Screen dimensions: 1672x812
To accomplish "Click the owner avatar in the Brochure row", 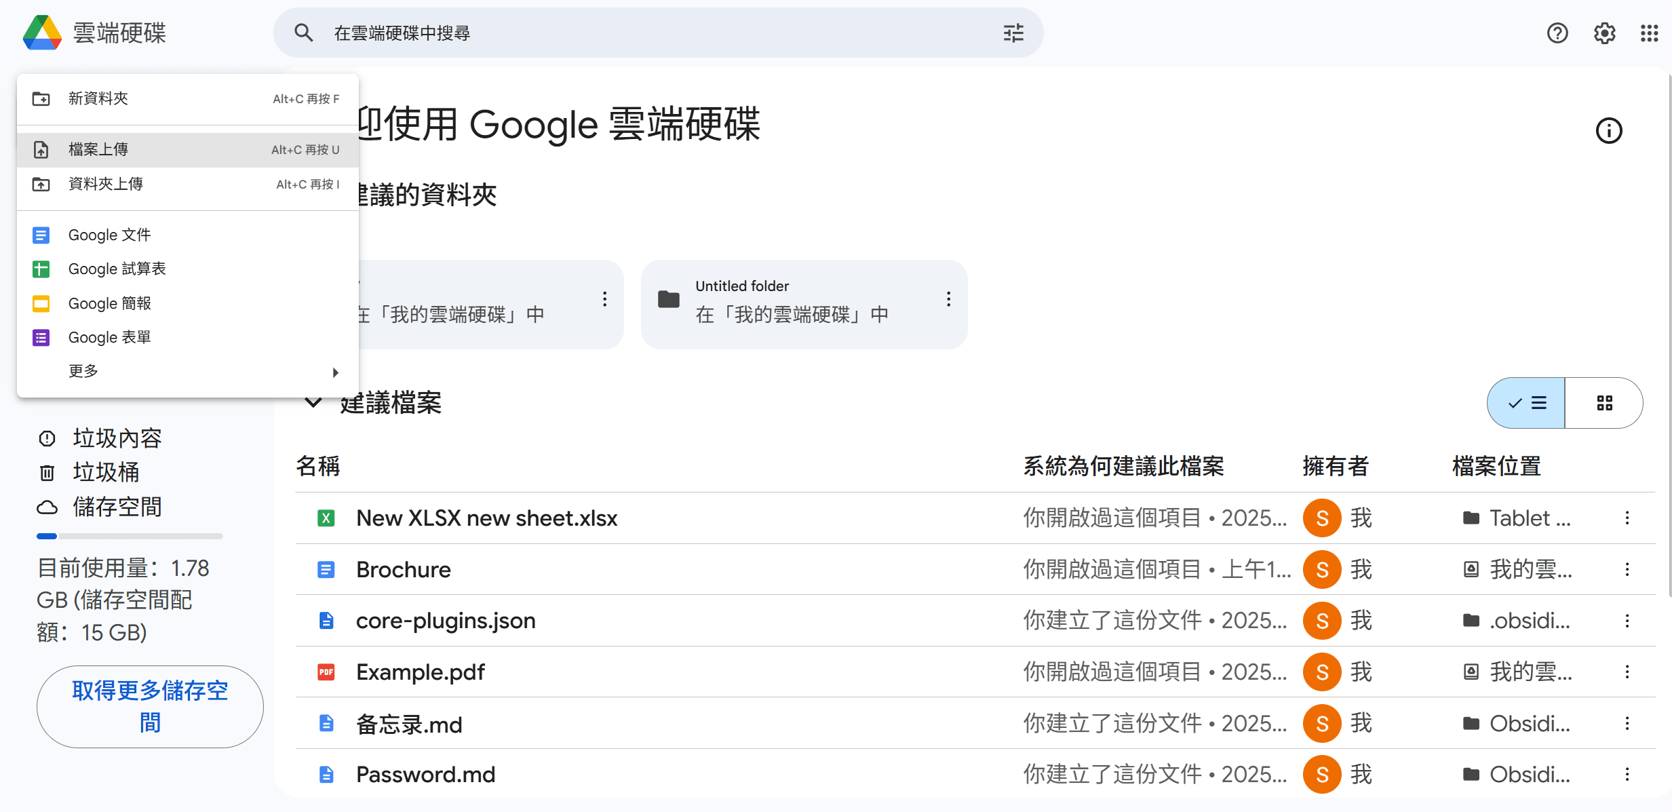I will coord(1322,570).
